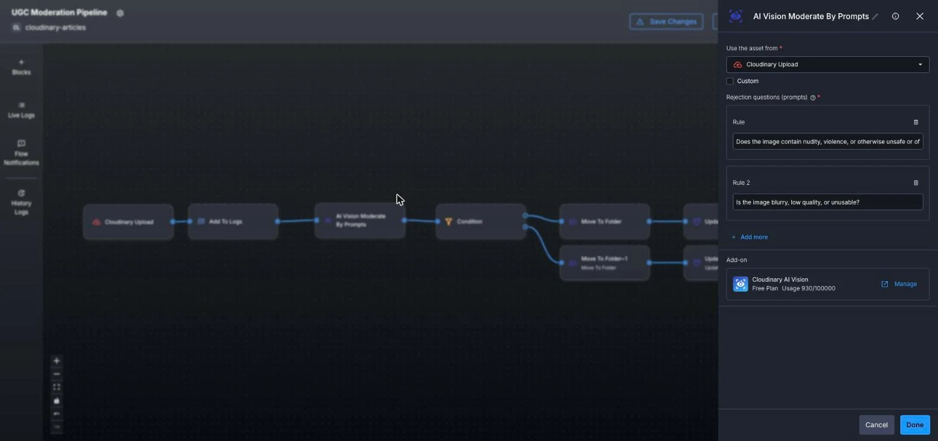Click fit-to-view canvas control
Viewport: 938px width, 441px height.
pyautogui.click(x=57, y=387)
